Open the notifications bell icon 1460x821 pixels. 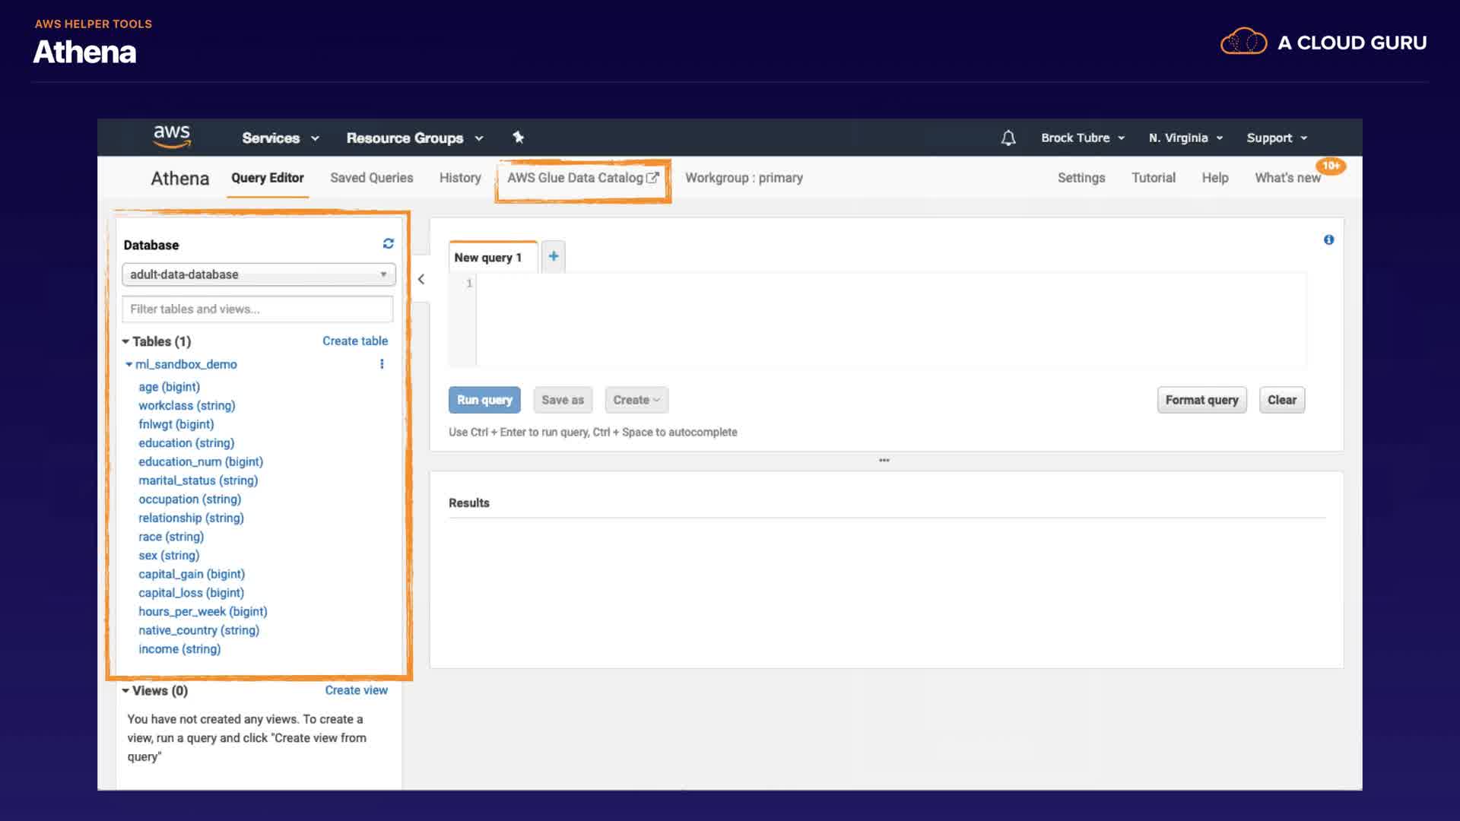1008,138
